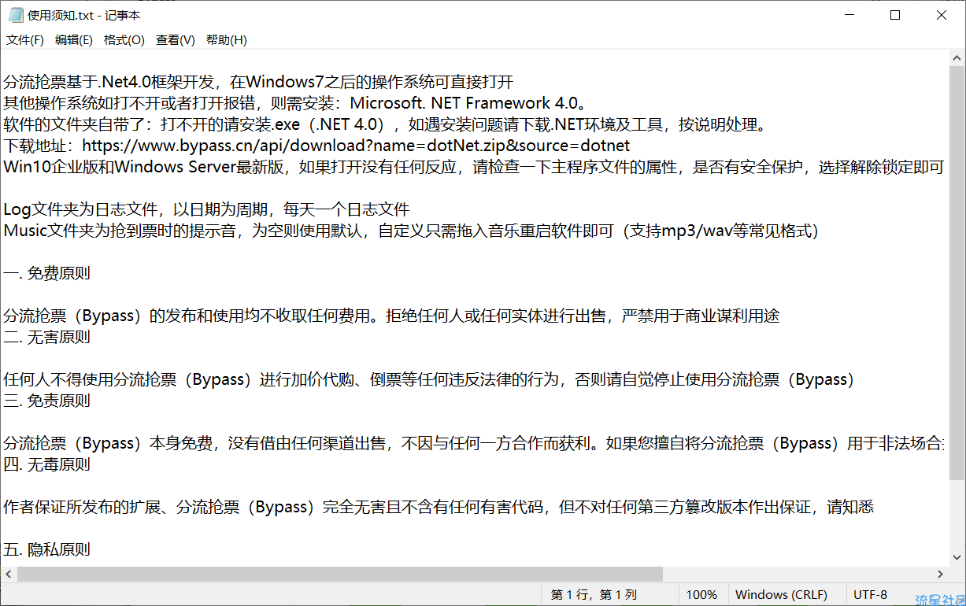
Task: Open the 文件(F) menu
Action: click(x=25, y=39)
